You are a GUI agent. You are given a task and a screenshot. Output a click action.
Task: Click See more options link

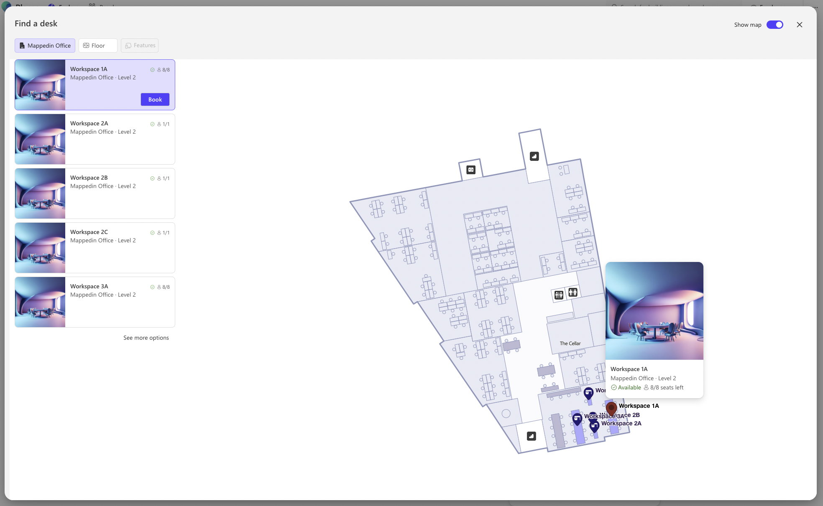146,338
